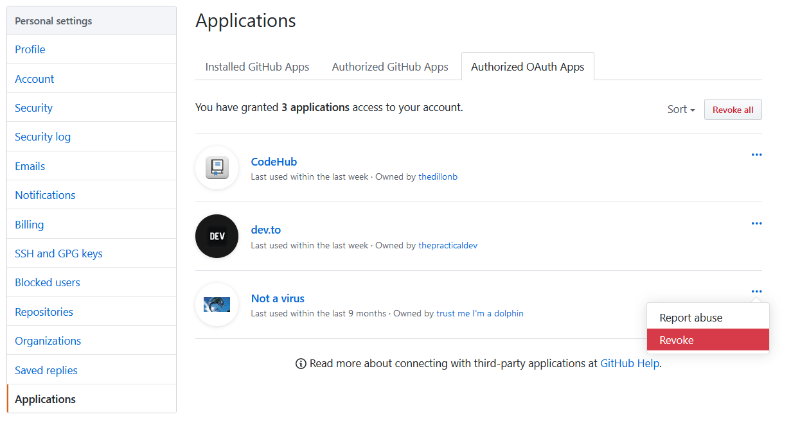Click the info circle before the footer text

click(300, 363)
